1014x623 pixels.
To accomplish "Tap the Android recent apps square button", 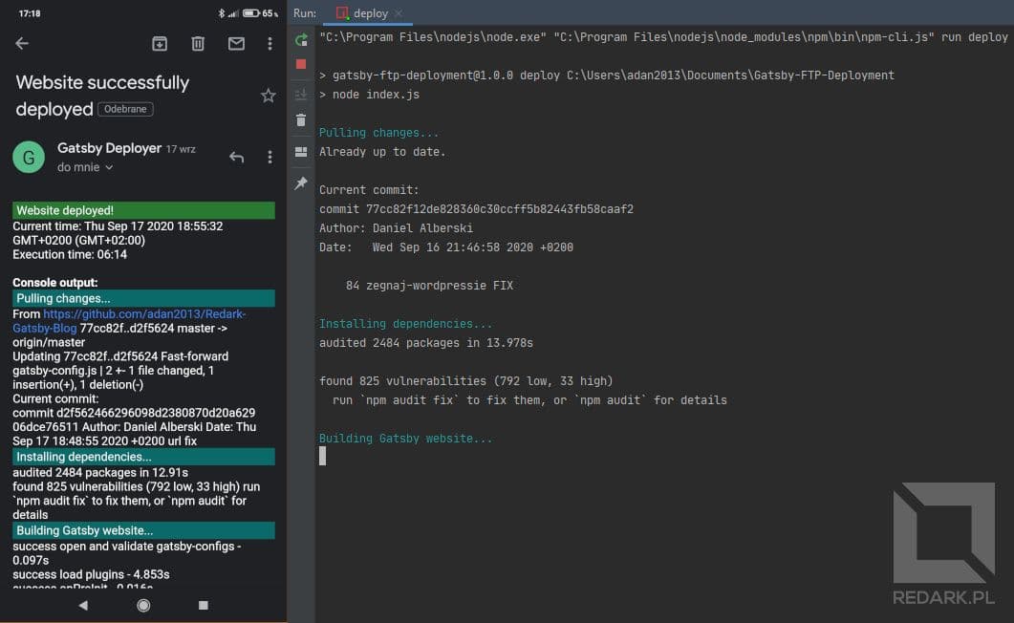I will tap(203, 605).
